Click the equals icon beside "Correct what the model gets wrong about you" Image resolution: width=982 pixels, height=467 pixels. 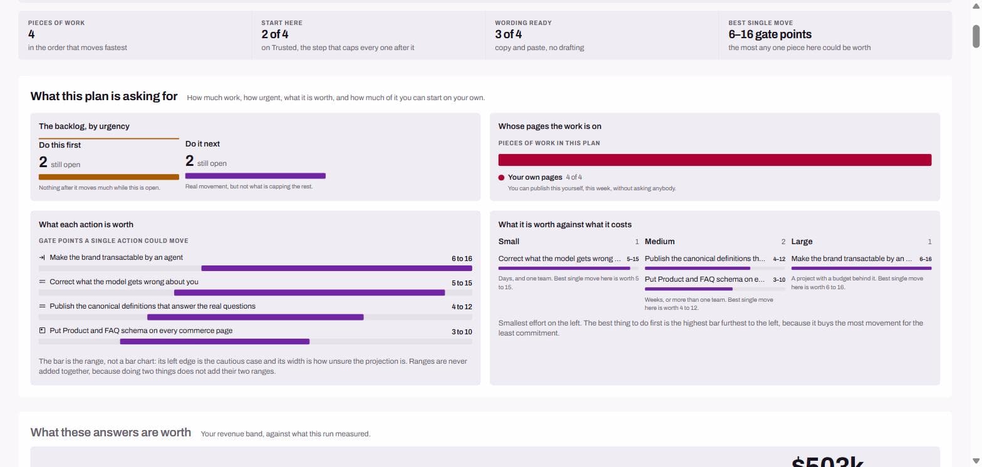[x=42, y=282]
